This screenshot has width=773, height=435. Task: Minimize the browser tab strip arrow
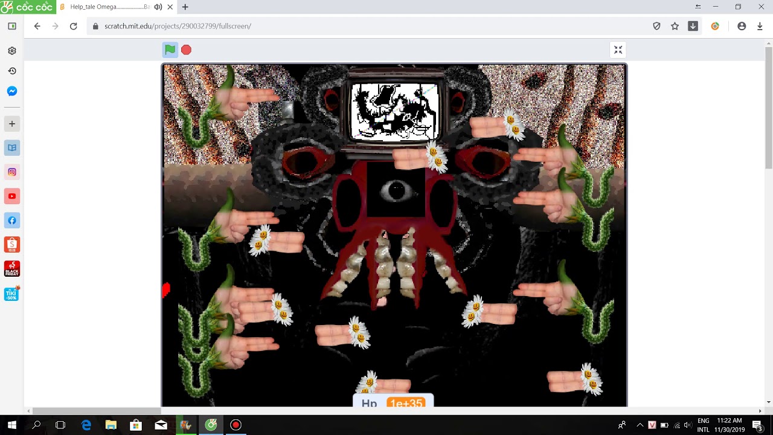point(698,7)
